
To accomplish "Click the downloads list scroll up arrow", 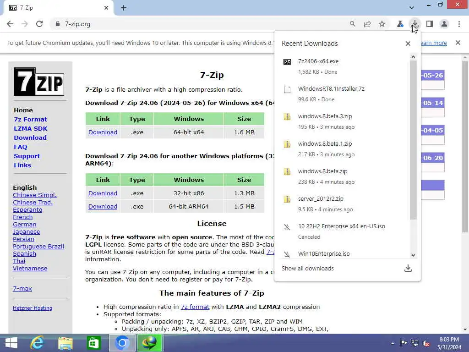I will coord(413,57).
